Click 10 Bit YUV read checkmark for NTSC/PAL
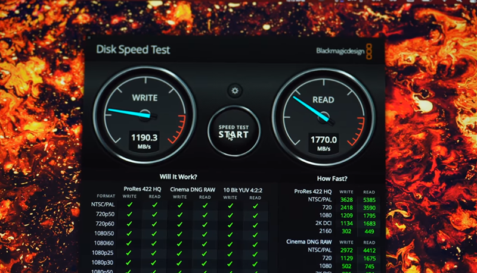477x273 pixels. point(255,206)
